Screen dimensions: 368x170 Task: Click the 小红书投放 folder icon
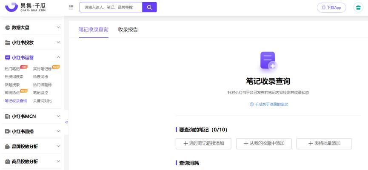tap(8, 42)
